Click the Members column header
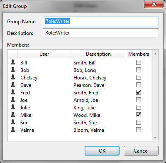Viewport: 166px width, 163px height. pyautogui.click(x=139, y=54)
